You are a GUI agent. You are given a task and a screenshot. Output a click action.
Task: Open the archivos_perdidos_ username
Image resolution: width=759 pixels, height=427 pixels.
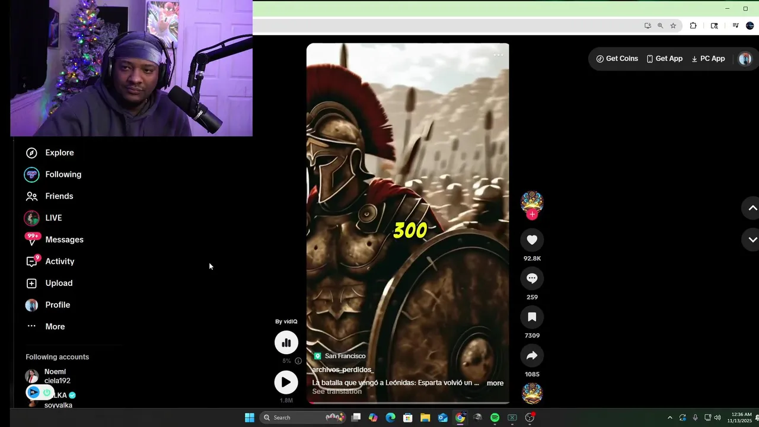343,369
